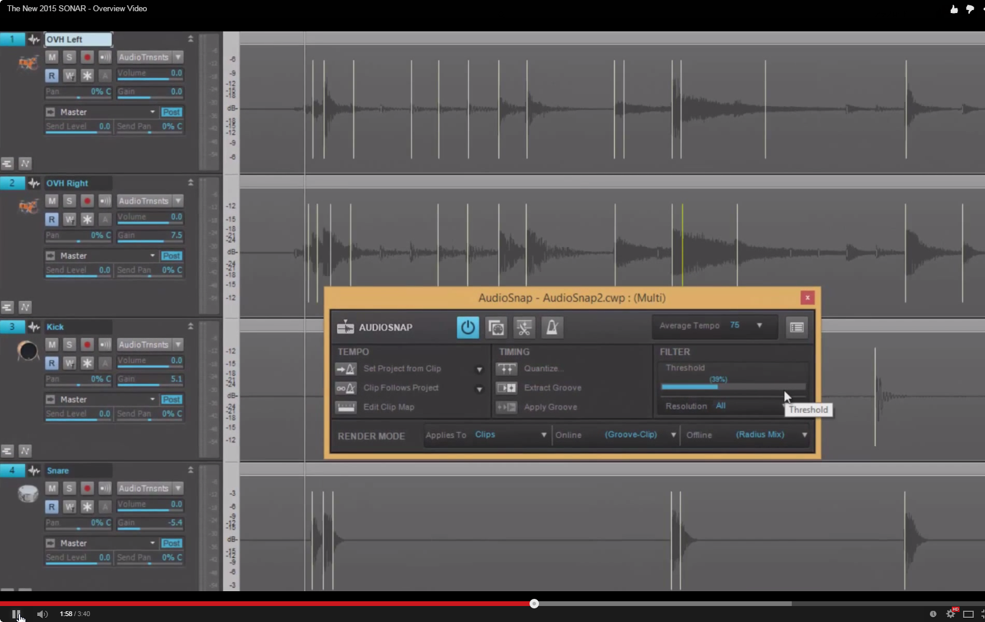Arm record on OVH Right track
The width and height of the screenshot is (985, 622).
click(x=87, y=201)
